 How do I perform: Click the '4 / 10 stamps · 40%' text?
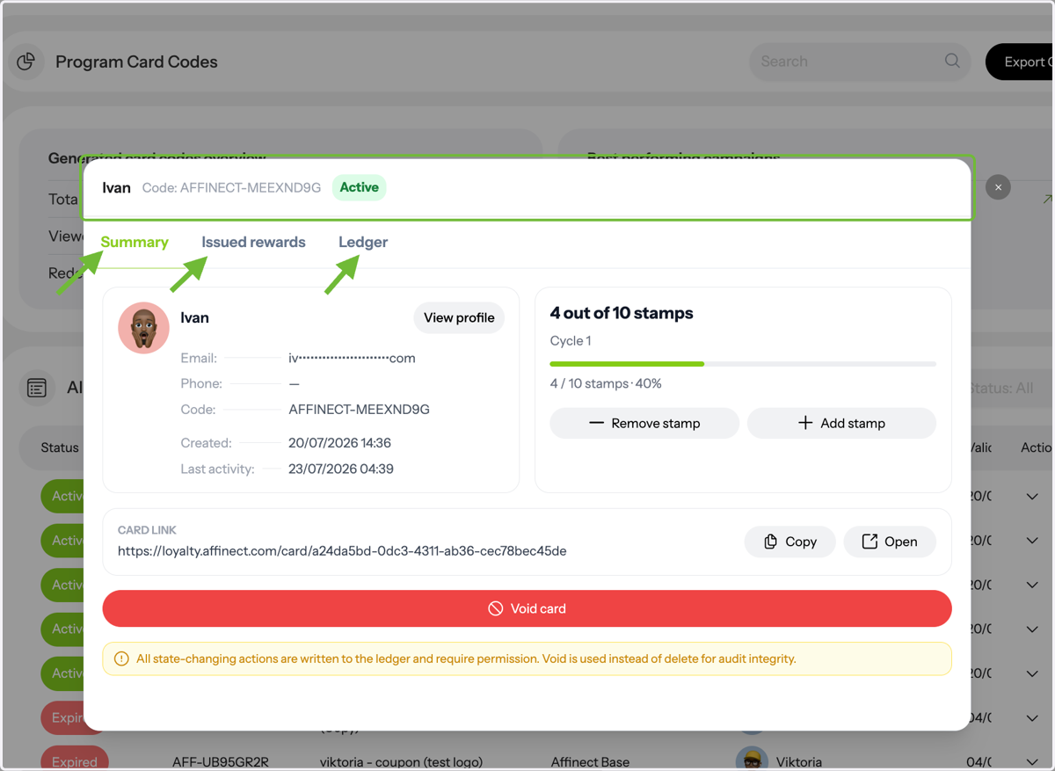(606, 383)
